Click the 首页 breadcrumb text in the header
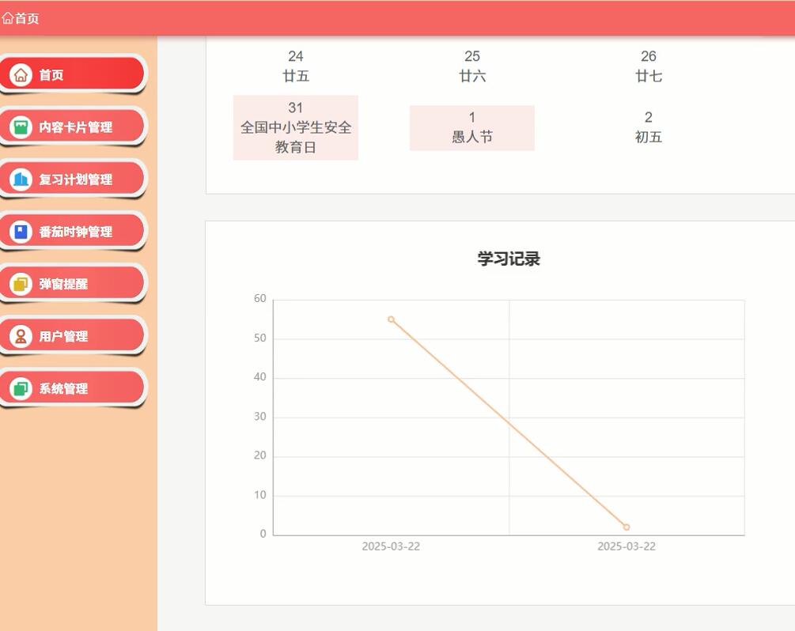Viewport: 795px width, 631px height. point(27,18)
